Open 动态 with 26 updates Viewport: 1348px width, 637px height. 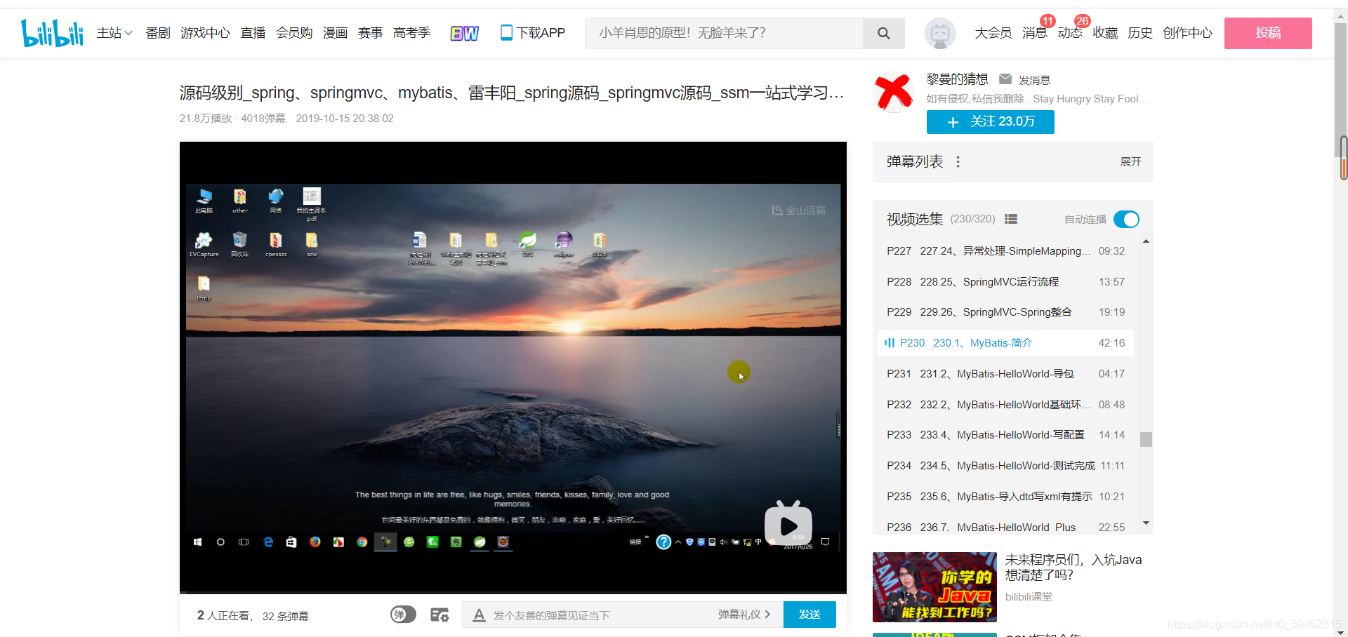(x=1070, y=33)
